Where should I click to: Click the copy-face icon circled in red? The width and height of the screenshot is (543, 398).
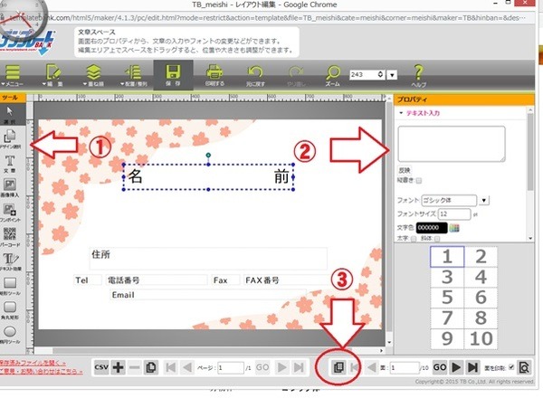(x=337, y=368)
